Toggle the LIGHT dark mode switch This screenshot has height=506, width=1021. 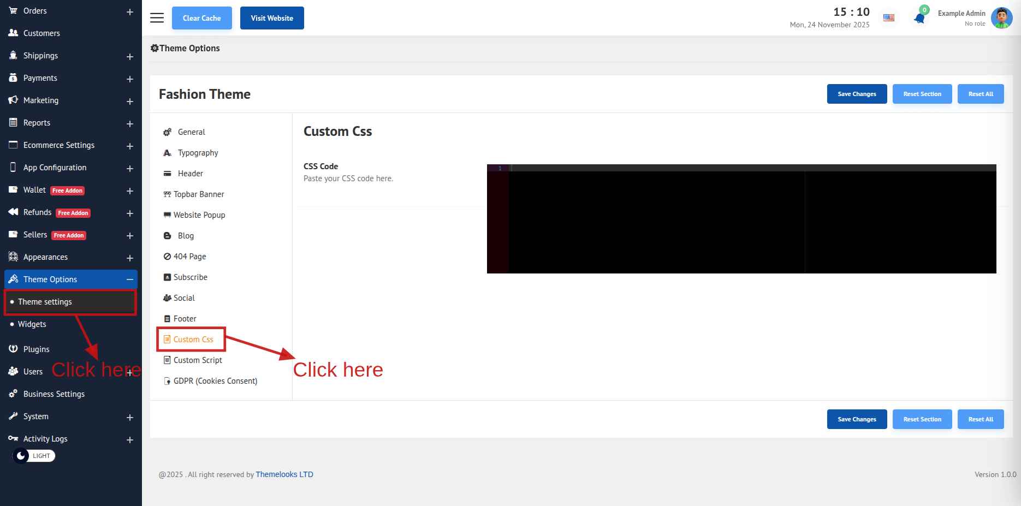pos(34,456)
